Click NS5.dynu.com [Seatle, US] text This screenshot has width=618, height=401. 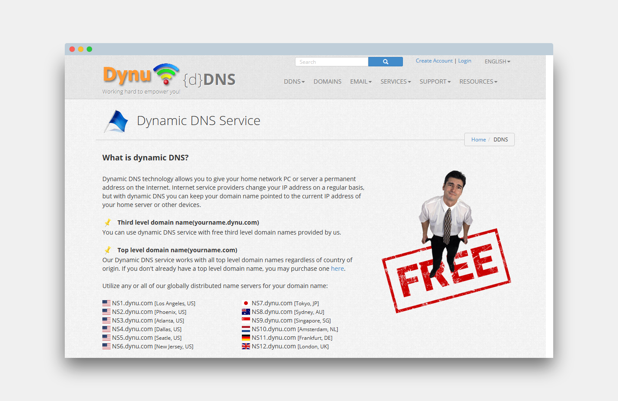point(147,338)
